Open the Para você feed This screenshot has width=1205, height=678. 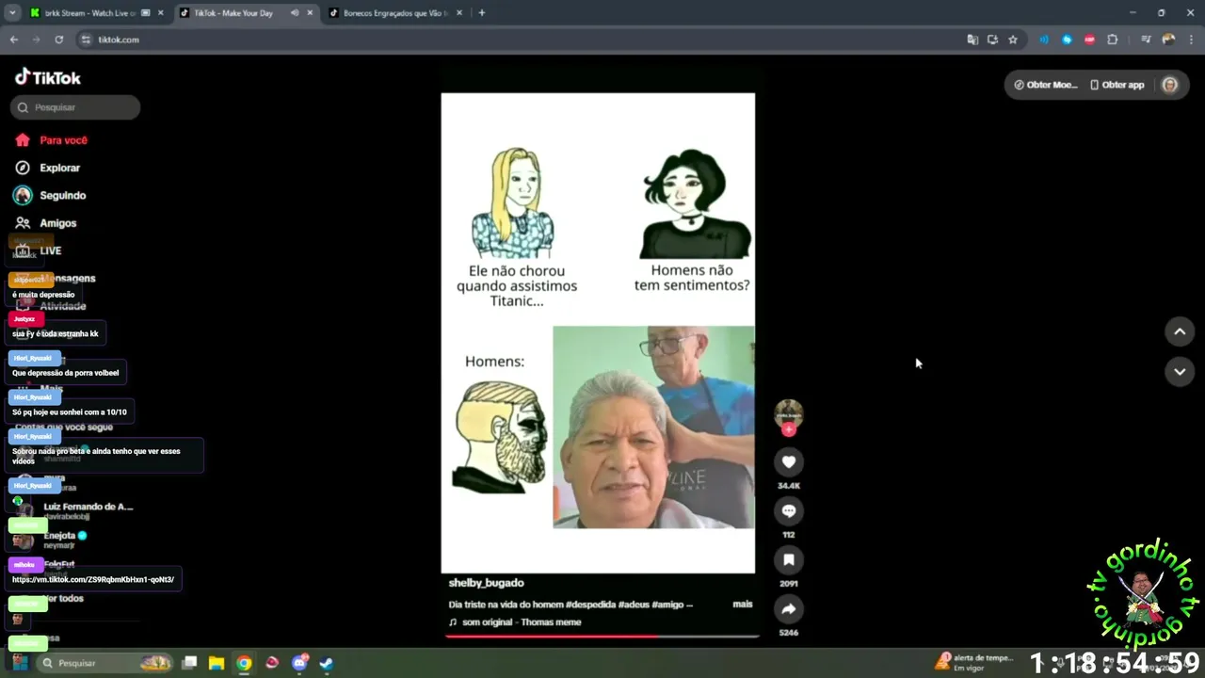click(x=52, y=140)
